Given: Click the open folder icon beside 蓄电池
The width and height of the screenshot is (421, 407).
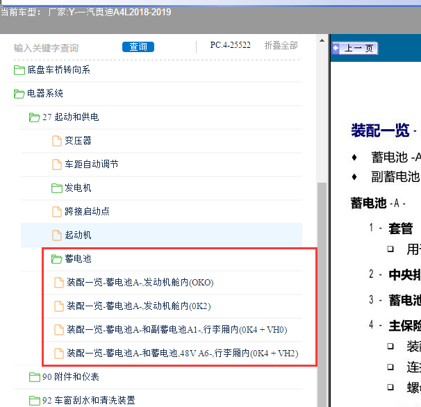Looking at the screenshot, I should coord(57,259).
